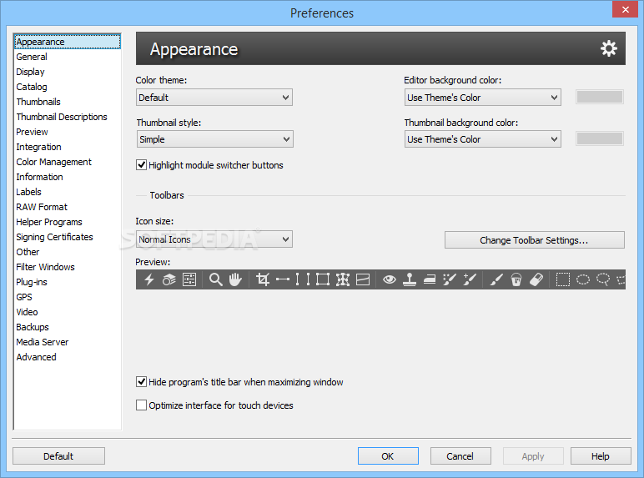Select the paint bucket Fill tool
This screenshot has width=644, height=478.
tap(516, 279)
